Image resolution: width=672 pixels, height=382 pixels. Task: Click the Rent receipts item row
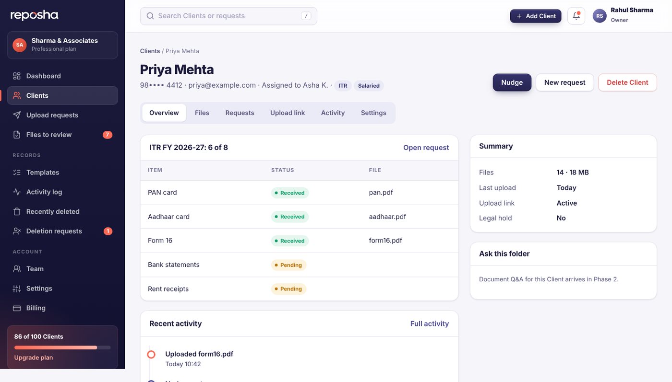point(300,289)
